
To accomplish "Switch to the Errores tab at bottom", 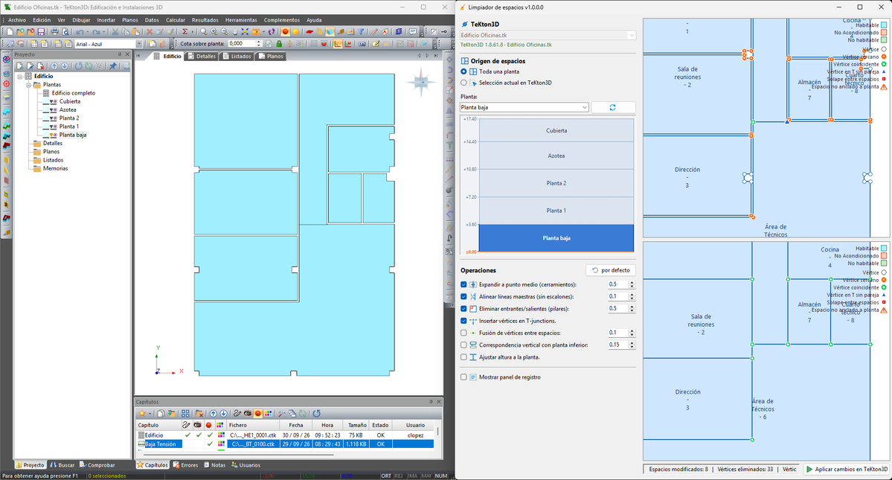I will click(185, 465).
